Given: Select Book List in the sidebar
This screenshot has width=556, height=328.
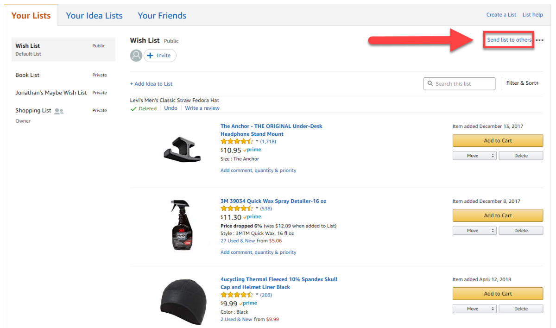Looking at the screenshot, I should (x=27, y=75).
